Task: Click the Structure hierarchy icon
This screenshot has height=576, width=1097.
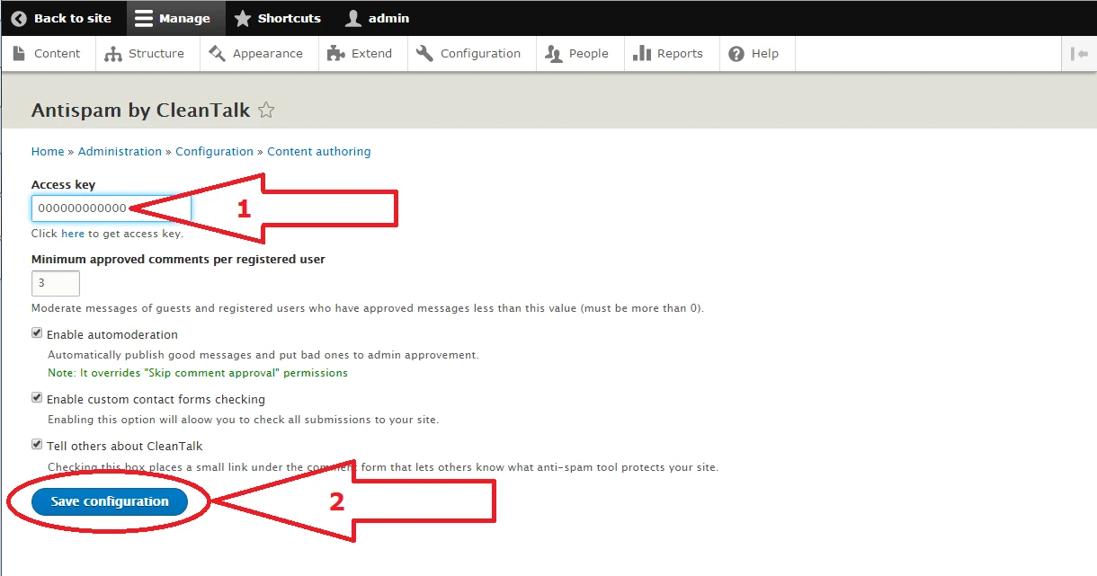Action: pyautogui.click(x=113, y=54)
